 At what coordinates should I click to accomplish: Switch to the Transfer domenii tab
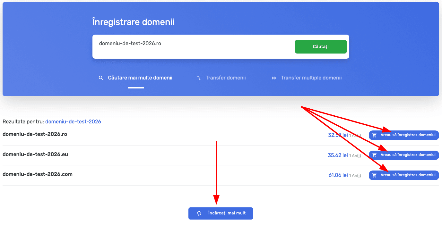pyautogui.click(x=226, y=78)
